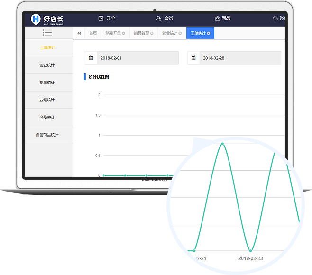
Task: Open 营业统计 in the sidebar
Action: tap(47, 65)
